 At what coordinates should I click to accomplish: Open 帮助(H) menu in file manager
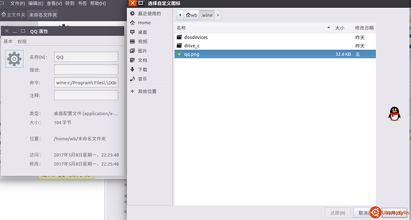click(98, 4)
